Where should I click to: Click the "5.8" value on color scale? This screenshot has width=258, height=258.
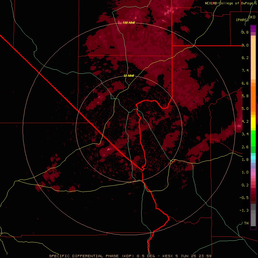click(245, 96)
